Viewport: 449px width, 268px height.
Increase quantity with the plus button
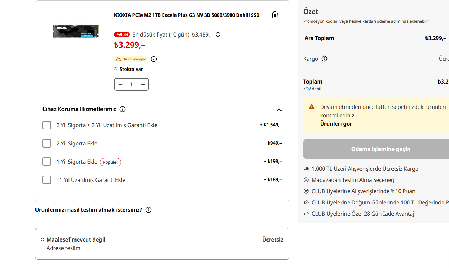tap(143, 84)
